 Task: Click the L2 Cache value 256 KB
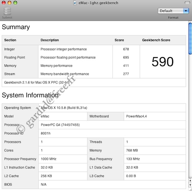(46, 176)
